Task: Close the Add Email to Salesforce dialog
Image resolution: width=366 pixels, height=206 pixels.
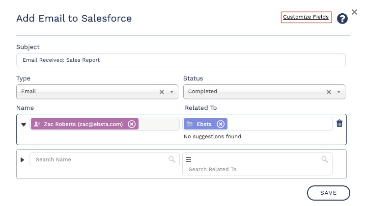Action: 355,12
